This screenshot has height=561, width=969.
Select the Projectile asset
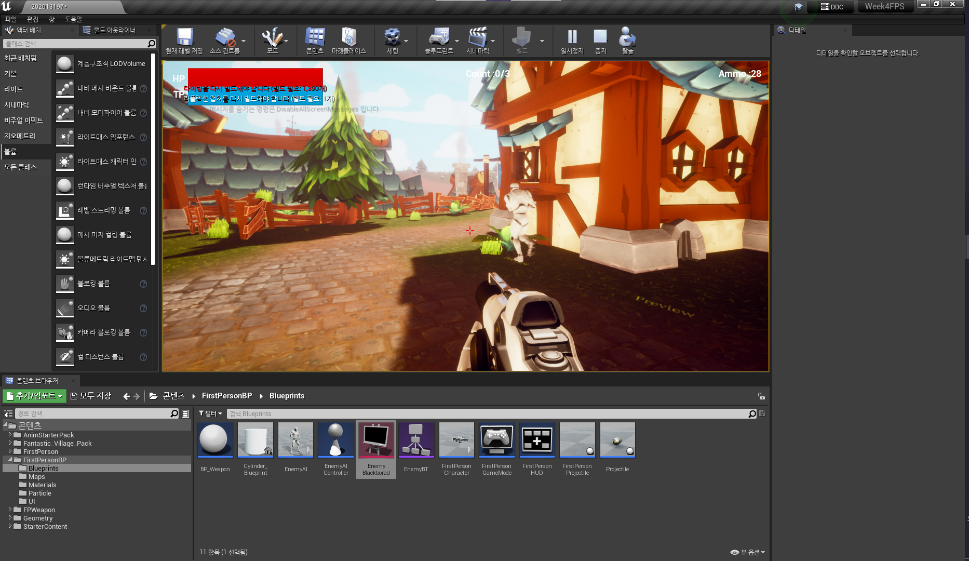(x=617, y=448)
